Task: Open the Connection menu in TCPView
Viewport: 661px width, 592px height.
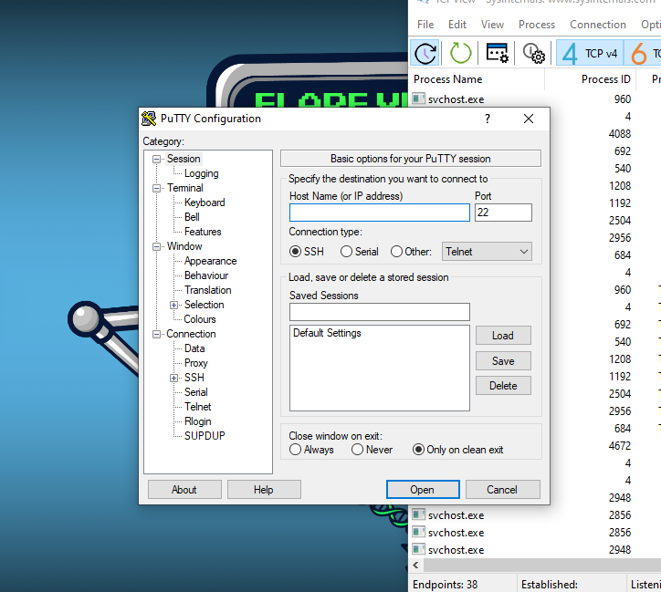Action: (598, 25)
